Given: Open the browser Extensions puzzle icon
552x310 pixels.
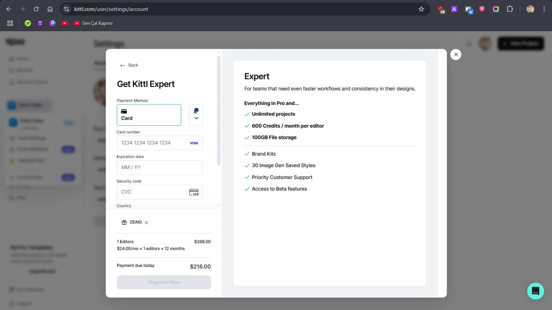Looking at the screenshot, I should (510, 9).
